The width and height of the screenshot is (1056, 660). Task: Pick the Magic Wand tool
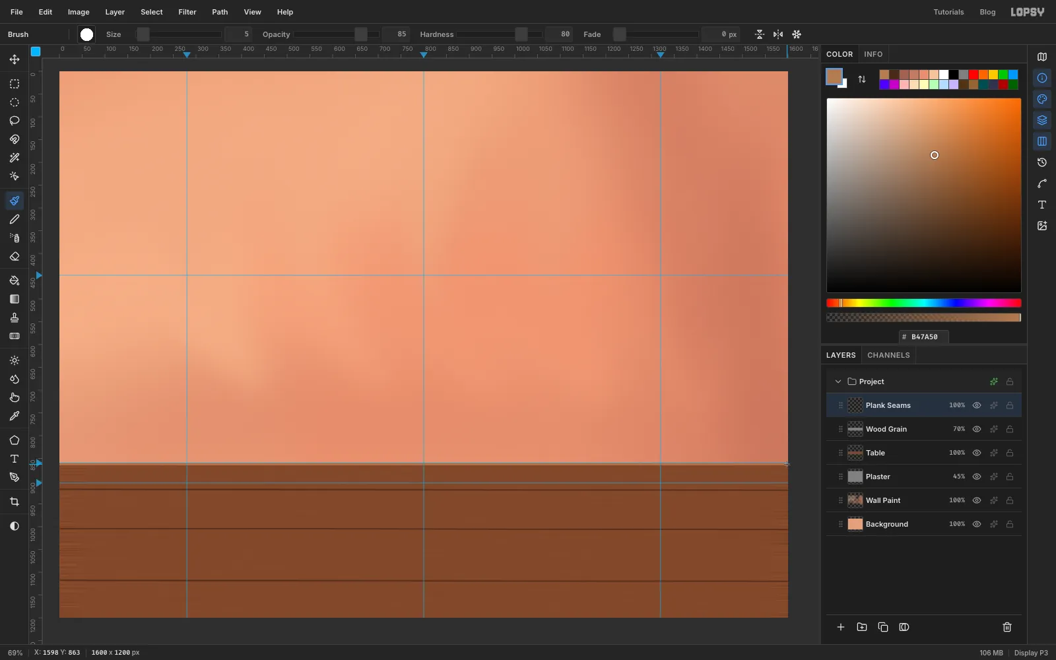click(15, 158)
